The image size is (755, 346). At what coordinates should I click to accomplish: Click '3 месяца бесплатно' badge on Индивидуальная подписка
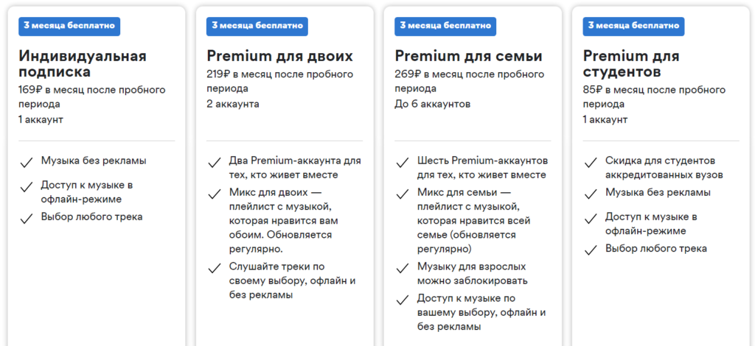point(69,26)
